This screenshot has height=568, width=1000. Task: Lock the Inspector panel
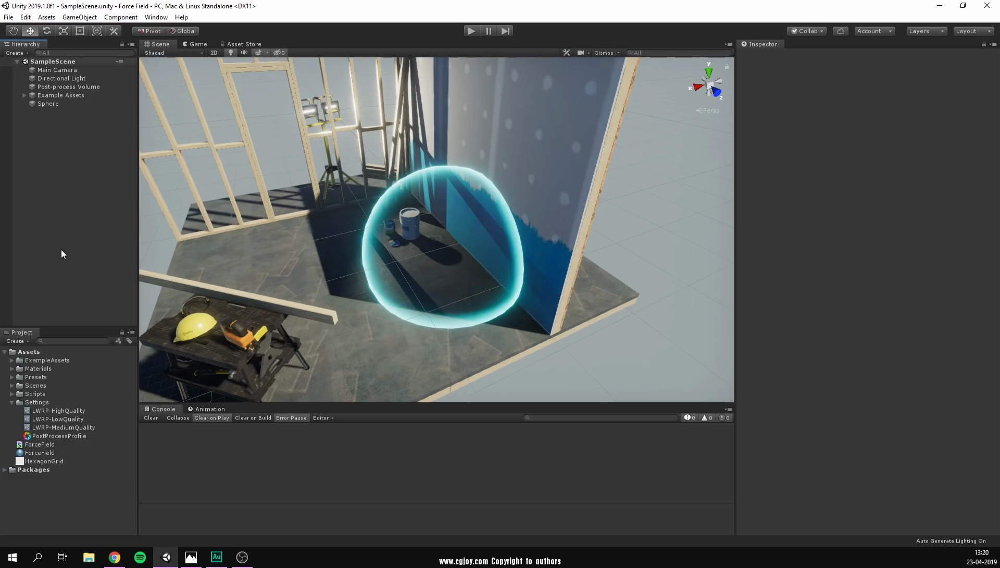pos(984,44)
